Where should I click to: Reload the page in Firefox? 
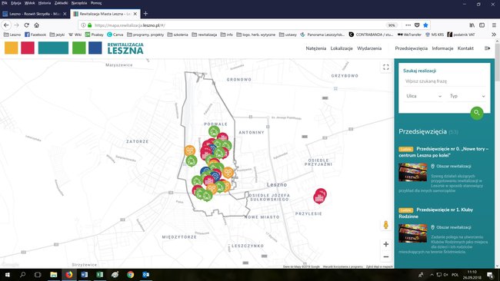[26, 25]
